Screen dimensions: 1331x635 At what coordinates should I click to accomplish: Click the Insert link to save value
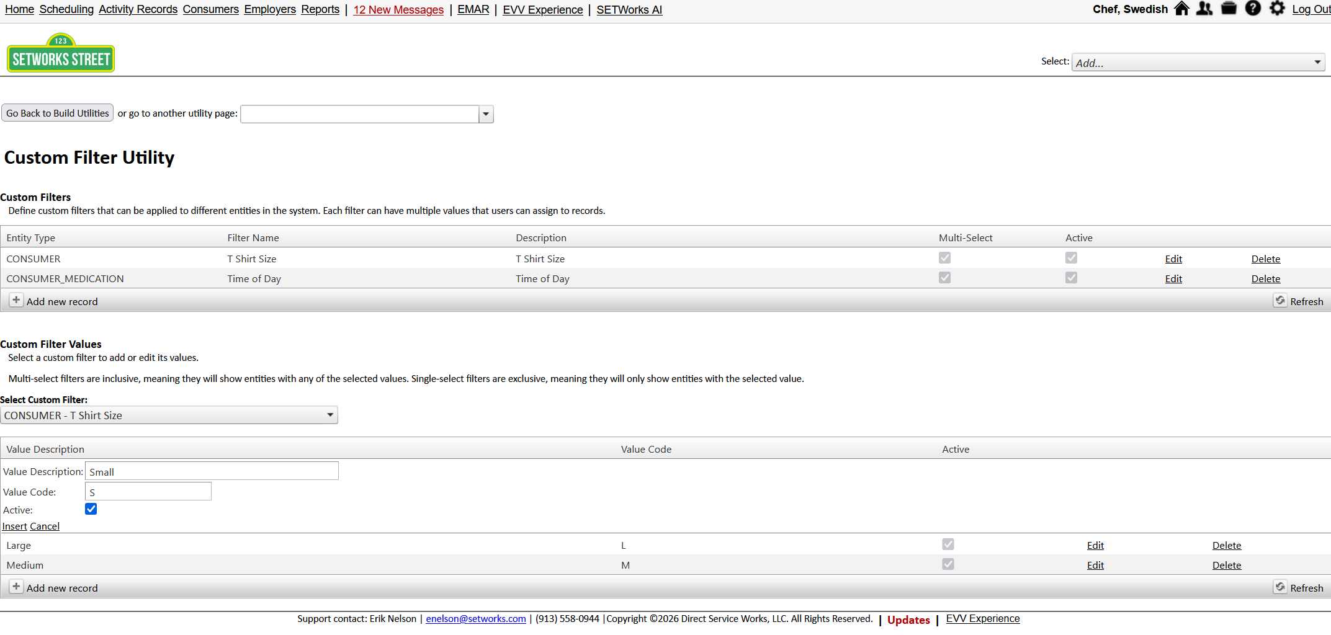[14, 526]
